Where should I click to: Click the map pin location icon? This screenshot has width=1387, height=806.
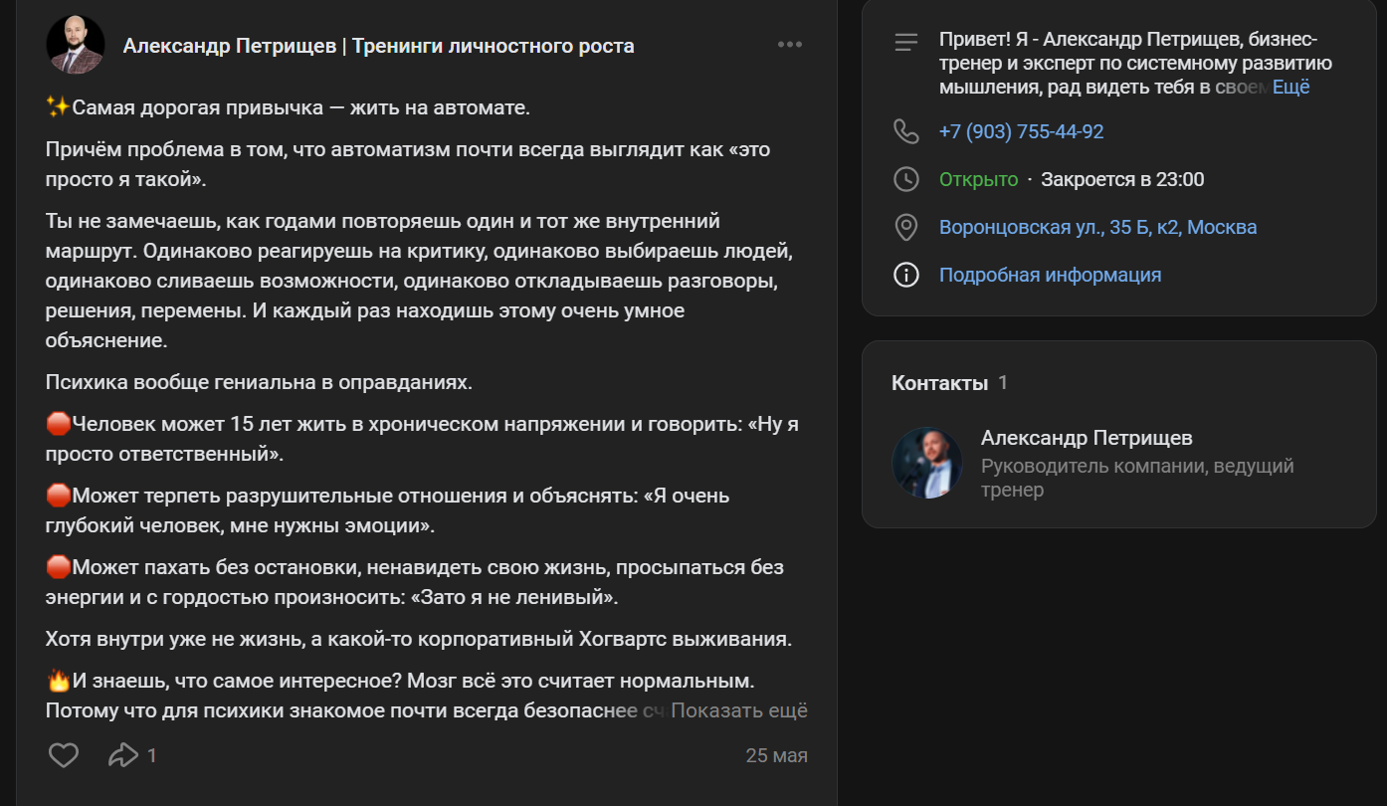click(906, 227)
